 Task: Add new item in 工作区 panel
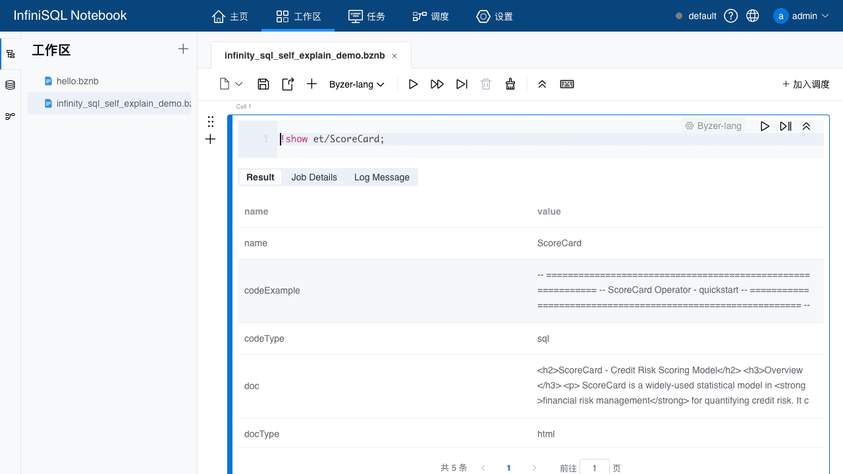(183, 49)
